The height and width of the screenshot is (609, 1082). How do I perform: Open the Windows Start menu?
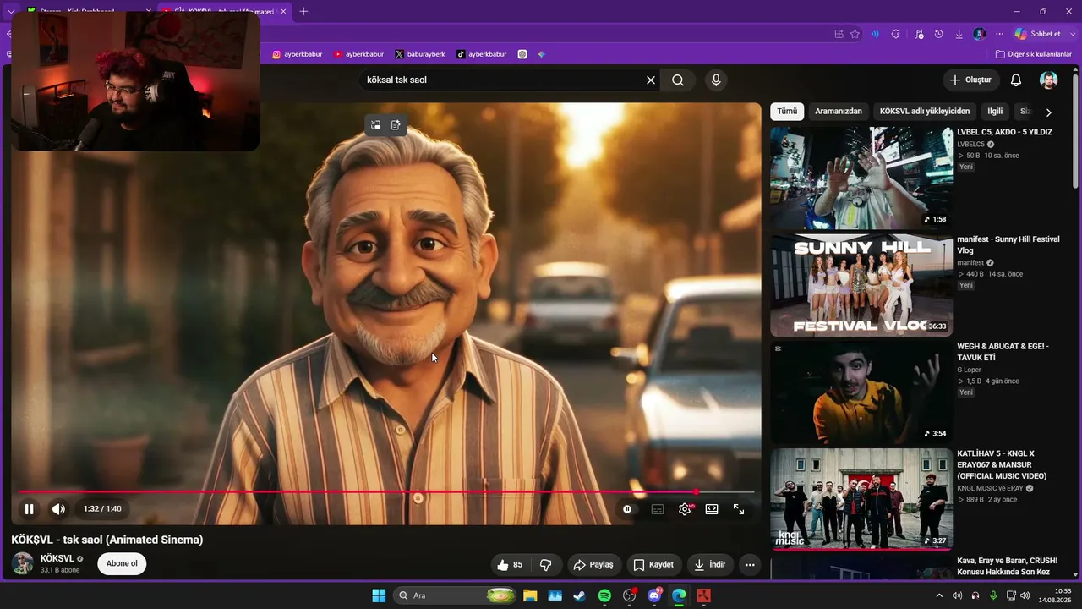[x=379, y=595]
